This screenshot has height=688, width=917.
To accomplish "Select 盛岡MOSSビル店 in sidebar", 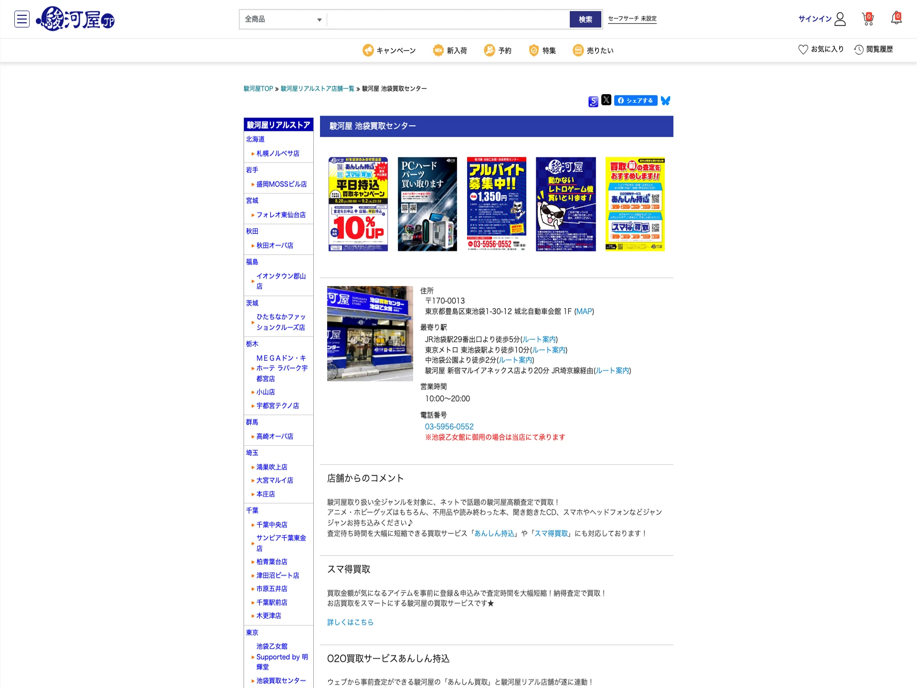I will point(282,184).
